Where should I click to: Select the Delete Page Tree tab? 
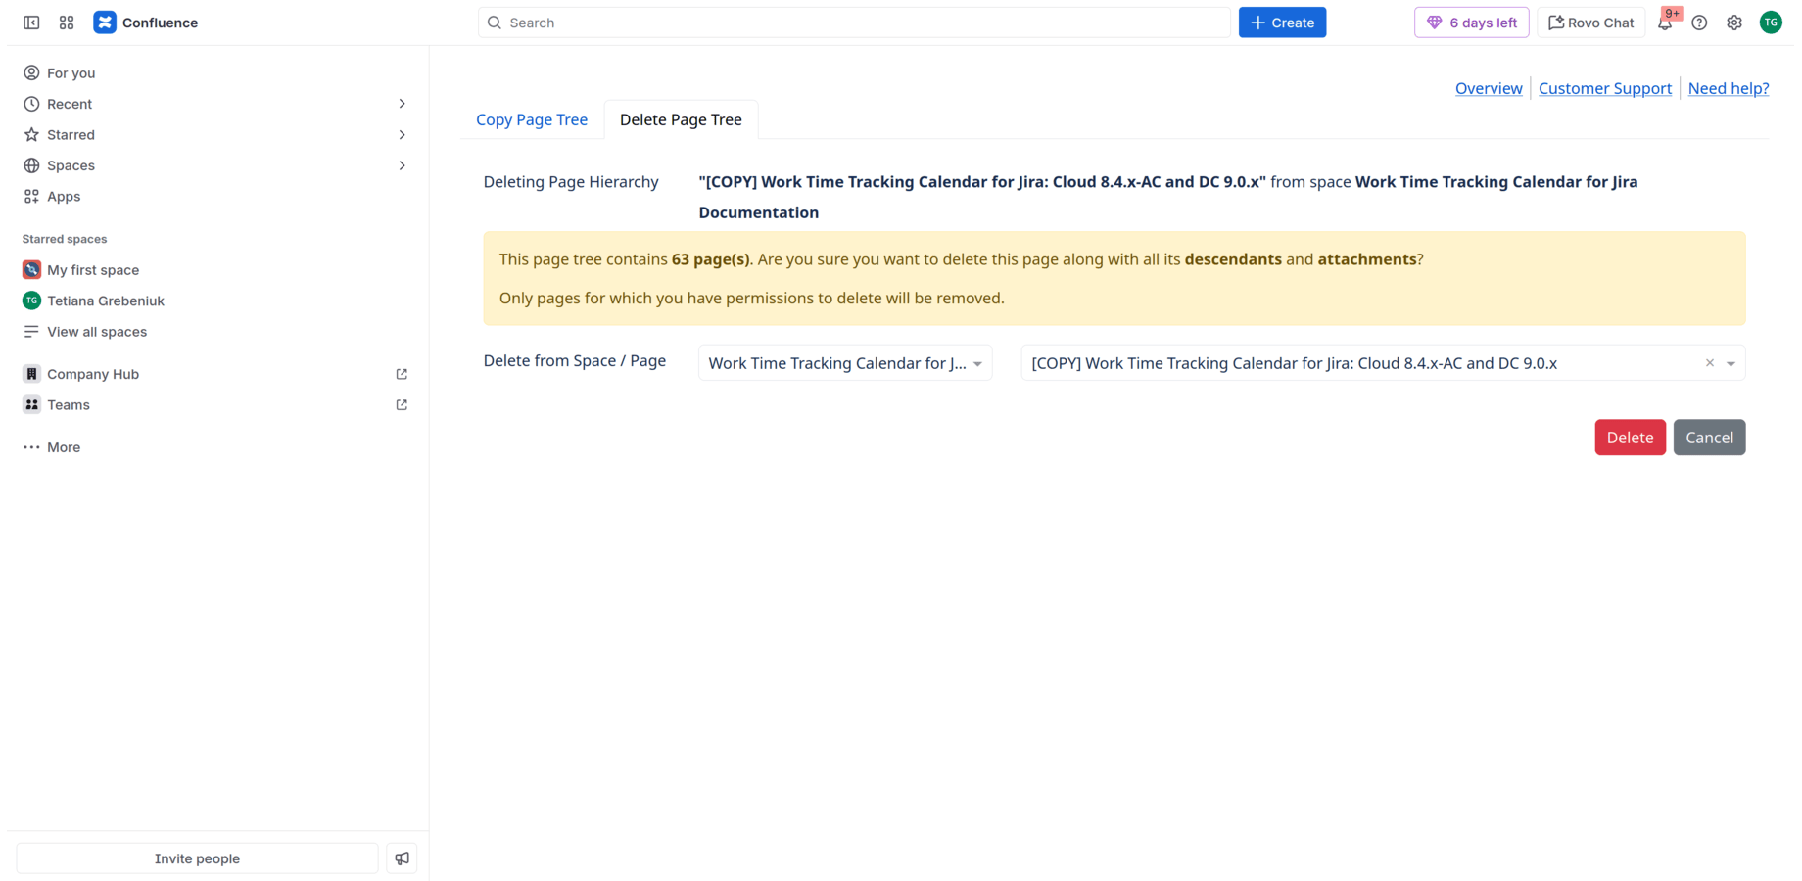click(681, 119)
